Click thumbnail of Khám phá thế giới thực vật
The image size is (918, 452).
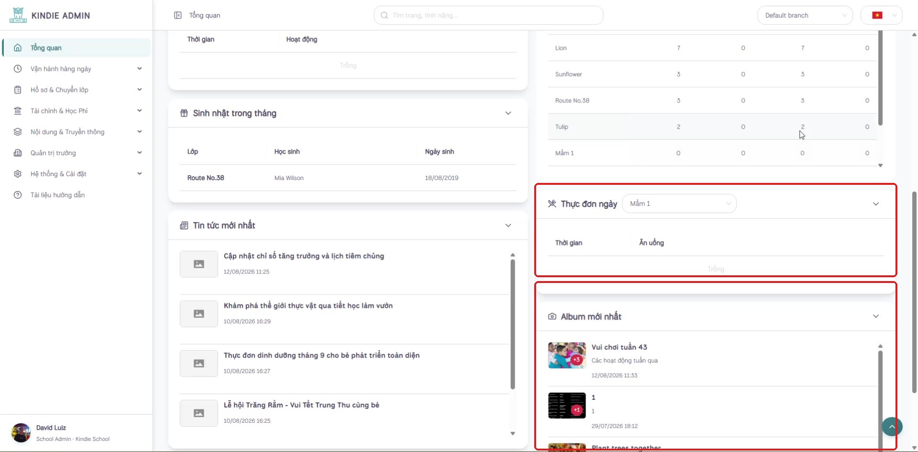(199, 314)
